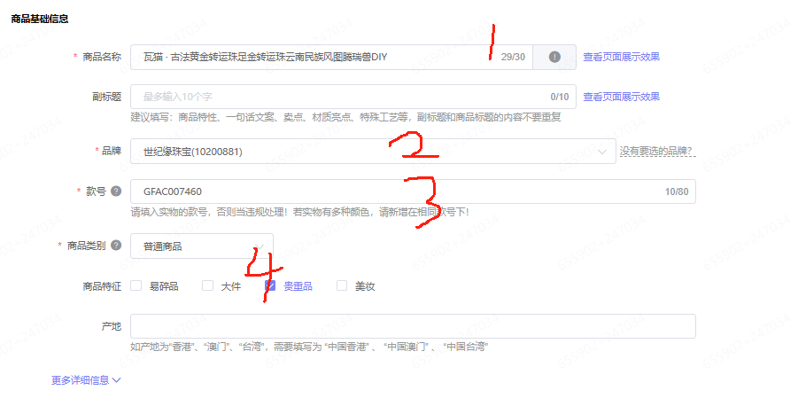Click the 商品特征 row label
The image size is (798, 406).
(x=101, y=286)
